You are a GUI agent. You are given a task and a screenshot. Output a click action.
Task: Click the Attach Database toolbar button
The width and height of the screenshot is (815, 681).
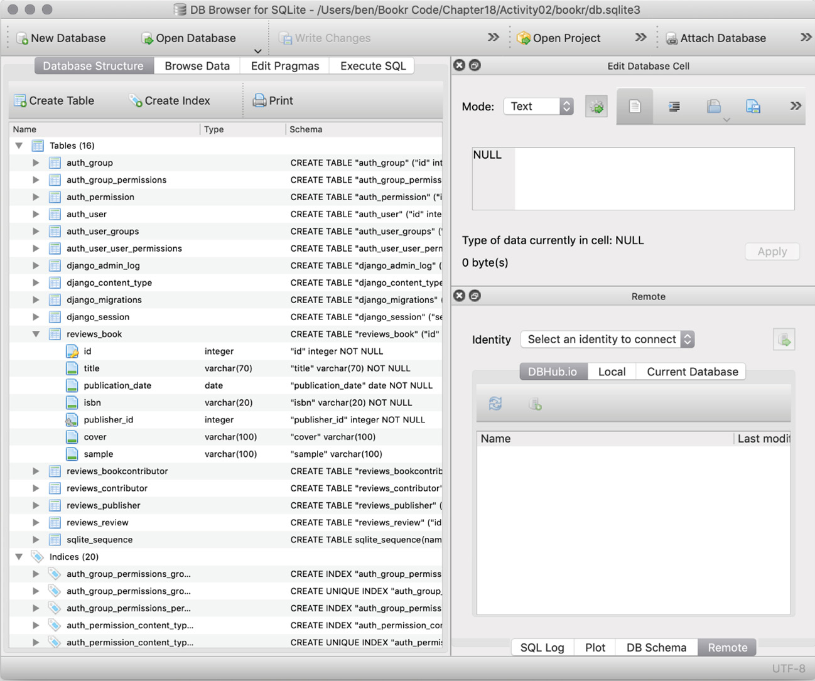point(716,38)
